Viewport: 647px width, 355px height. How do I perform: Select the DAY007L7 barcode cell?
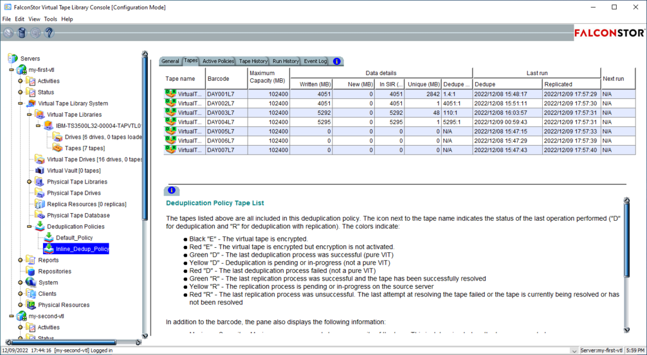[227, 150]
